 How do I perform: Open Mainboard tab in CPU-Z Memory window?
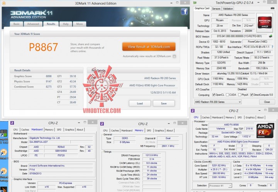point(127,130)
